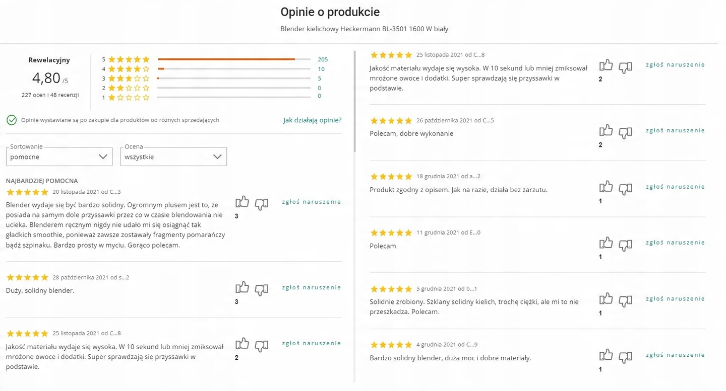The image size is (726, 391).
Task: Dislike the 28 października 2021 review
Action: tap(261, 289)
